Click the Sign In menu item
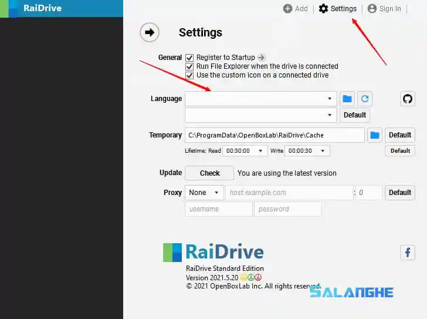This screenshot has width=427, height=319. [384, 9]
